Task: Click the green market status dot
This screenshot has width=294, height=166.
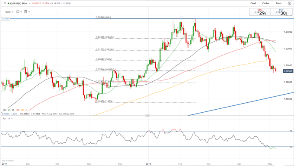Action: (9, 3)
